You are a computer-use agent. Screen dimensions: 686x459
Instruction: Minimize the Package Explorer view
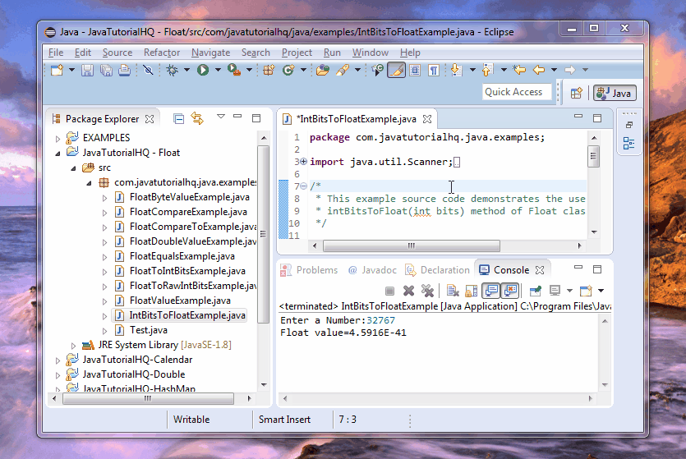237,117
